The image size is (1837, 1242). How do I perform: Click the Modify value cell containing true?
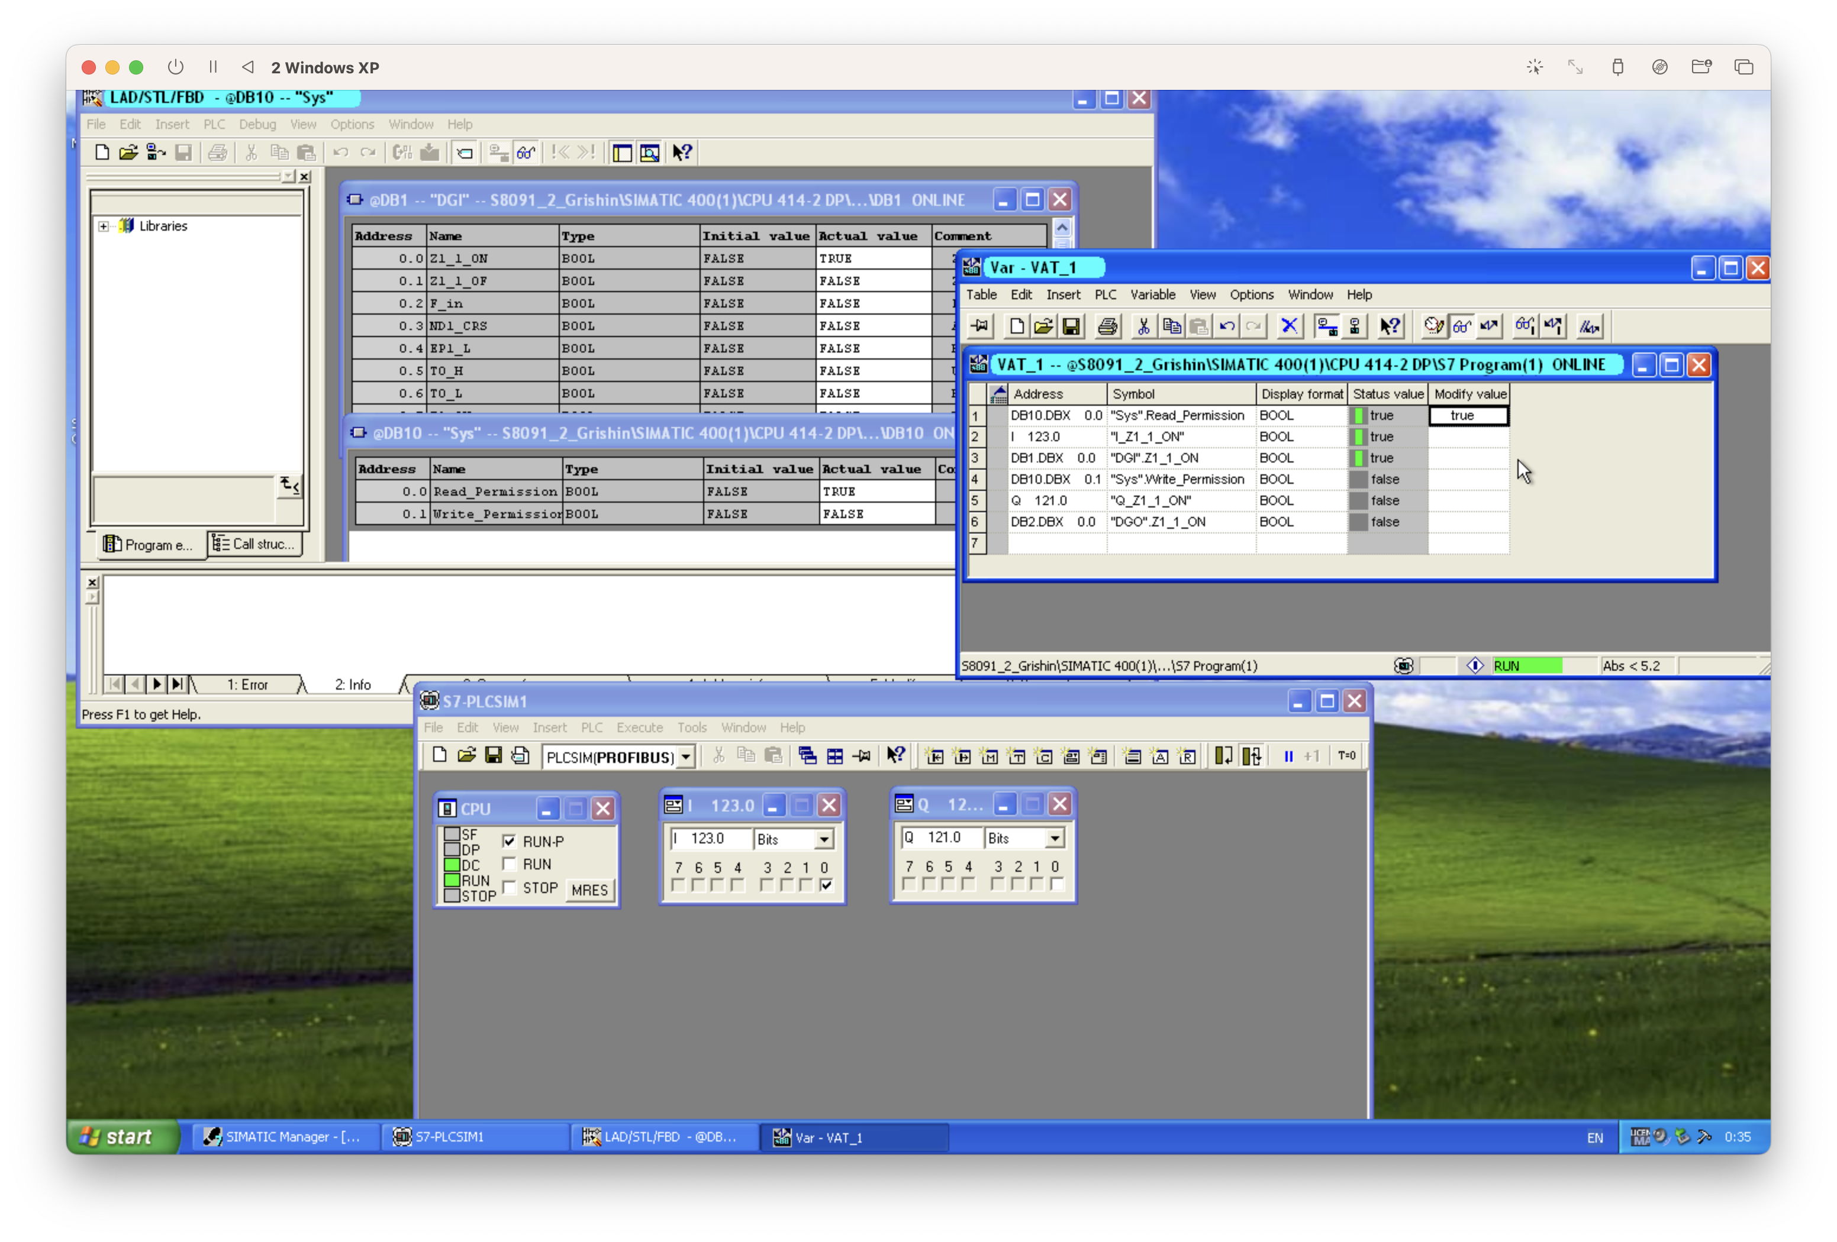coord(1468,416)
